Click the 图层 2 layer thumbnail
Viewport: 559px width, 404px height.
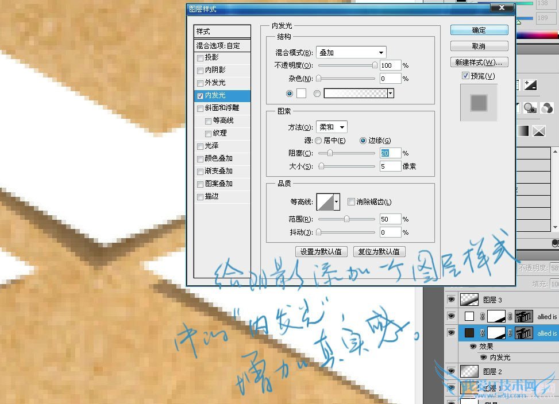click(469, 371)
